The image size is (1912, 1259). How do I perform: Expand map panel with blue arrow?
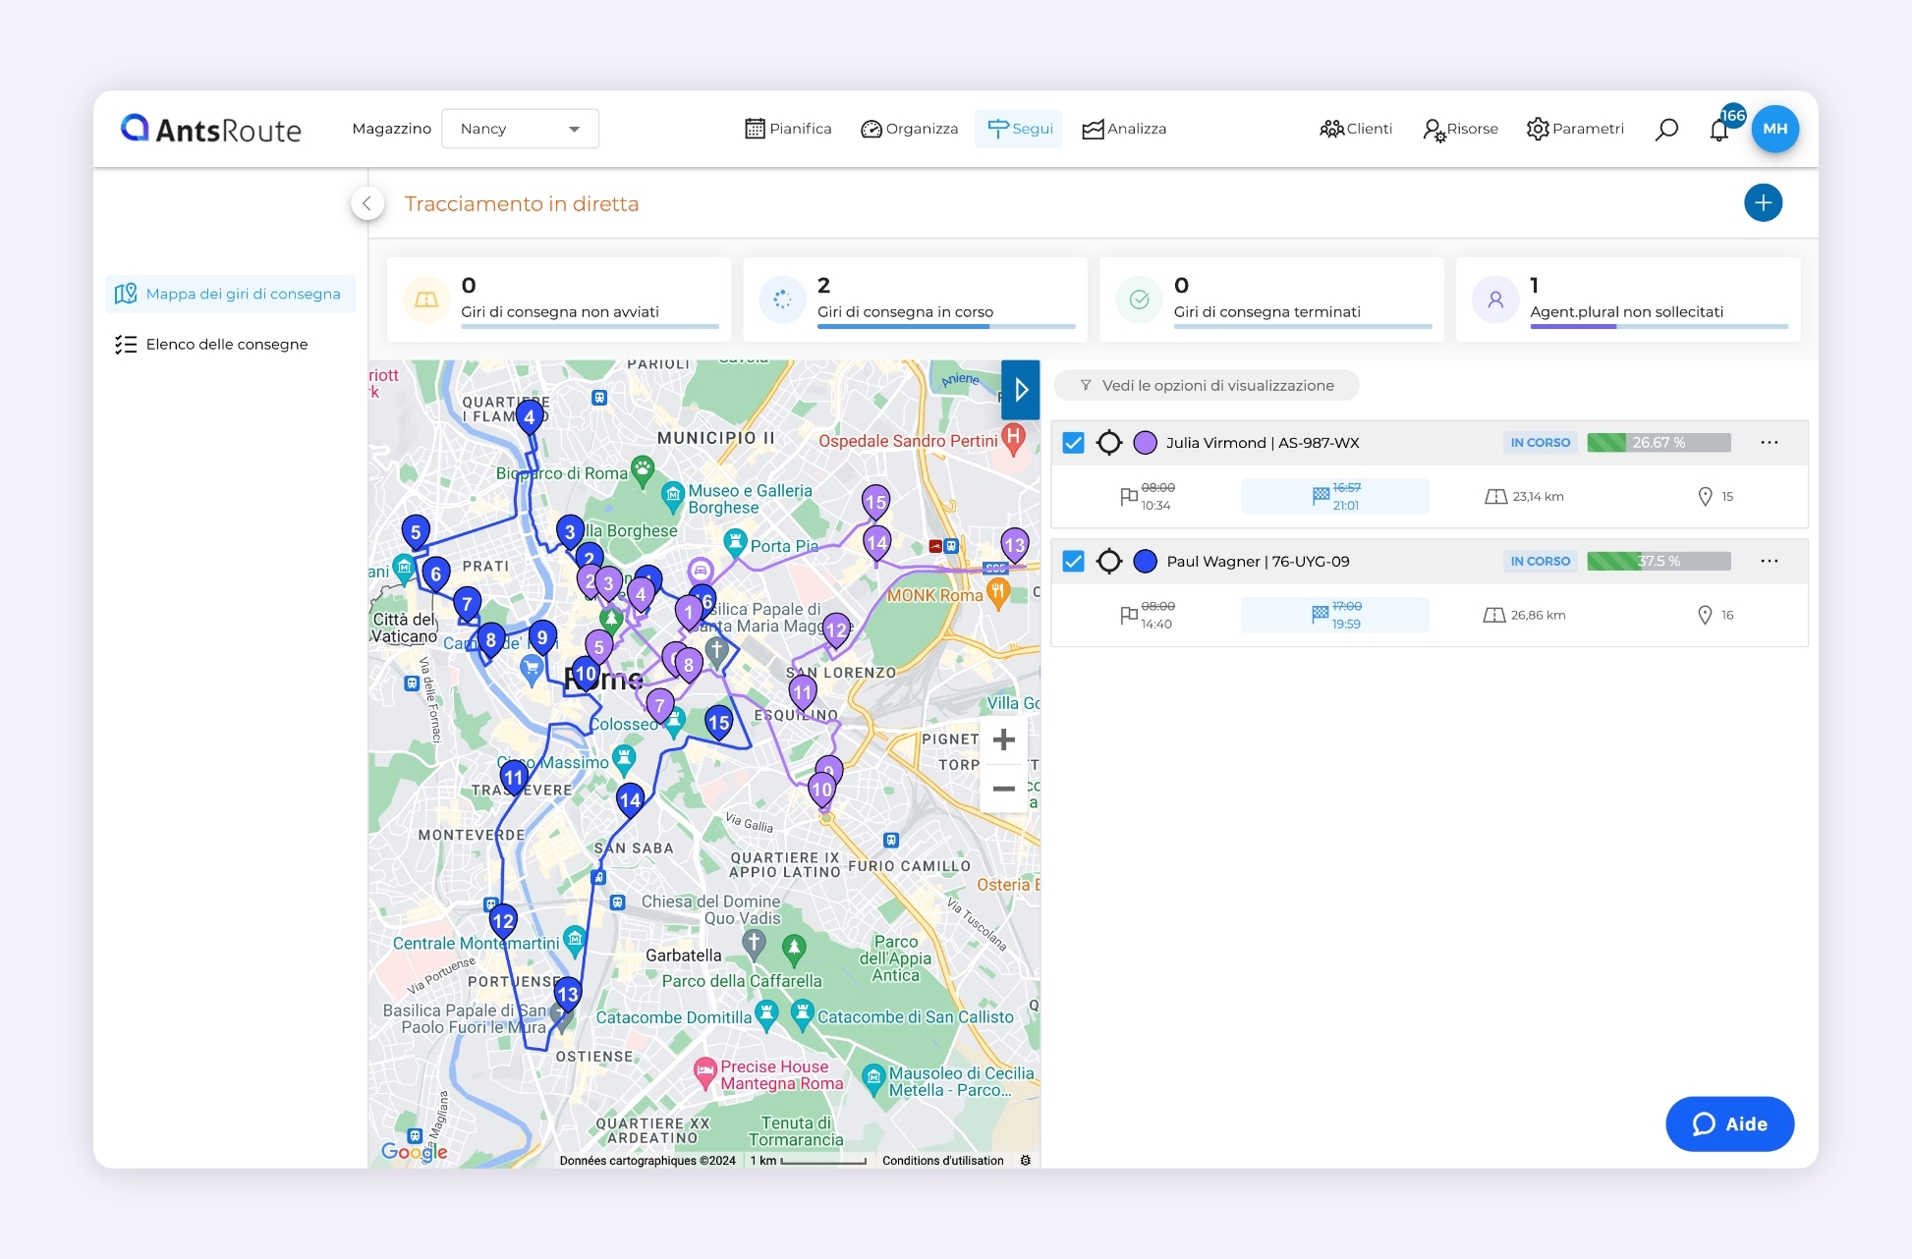point(1021,390)
